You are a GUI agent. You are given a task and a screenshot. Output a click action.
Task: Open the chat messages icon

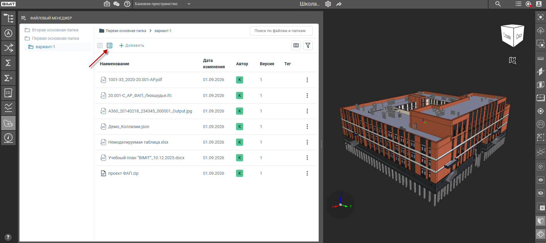117,4
